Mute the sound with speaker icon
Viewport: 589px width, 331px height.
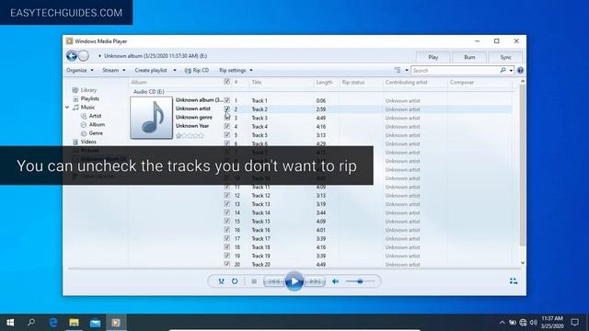click(335, 281)
